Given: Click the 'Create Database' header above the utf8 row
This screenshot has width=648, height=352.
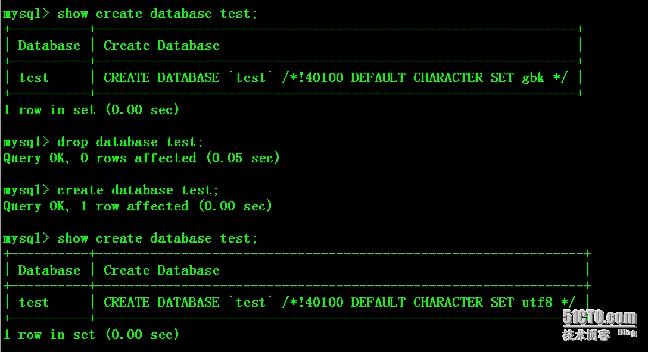Looking at the screenshot, I should [x=161, y=271].
